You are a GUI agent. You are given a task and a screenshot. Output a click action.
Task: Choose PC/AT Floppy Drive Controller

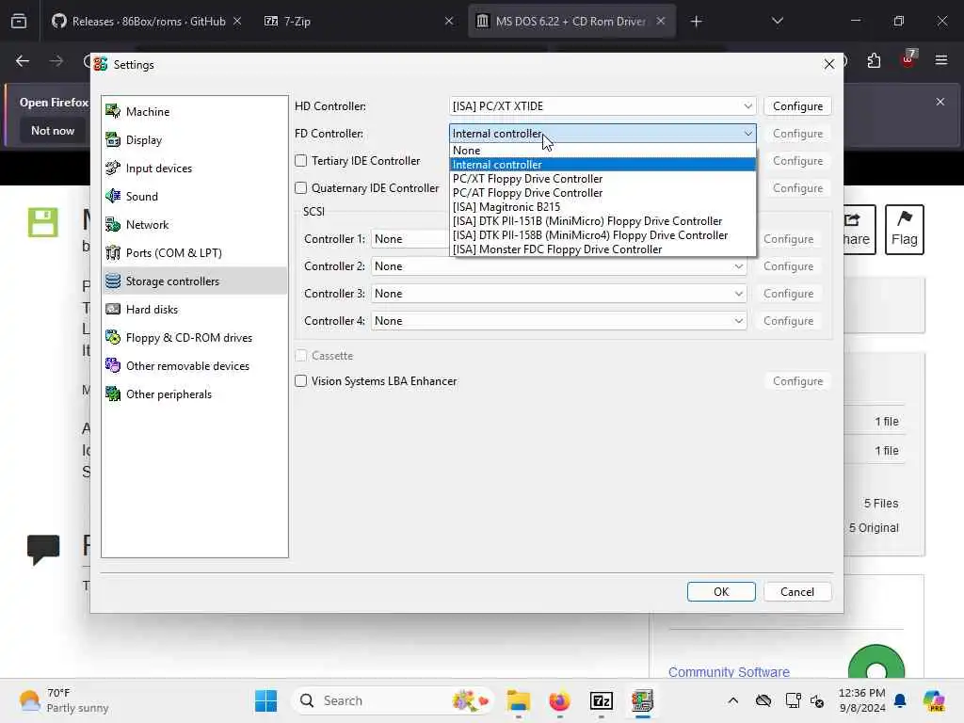coord(602,193)
